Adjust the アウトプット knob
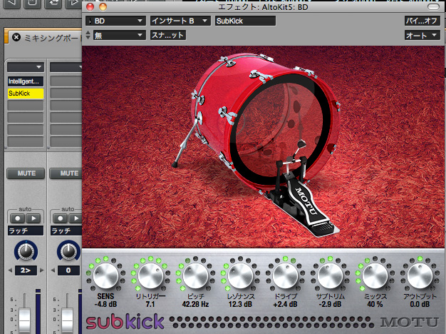 click(x=420, y=275)
